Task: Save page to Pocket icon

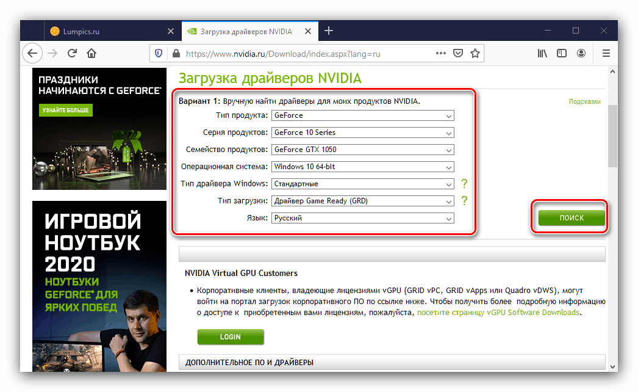Action: pyautogui.click(x=457, y=53)
